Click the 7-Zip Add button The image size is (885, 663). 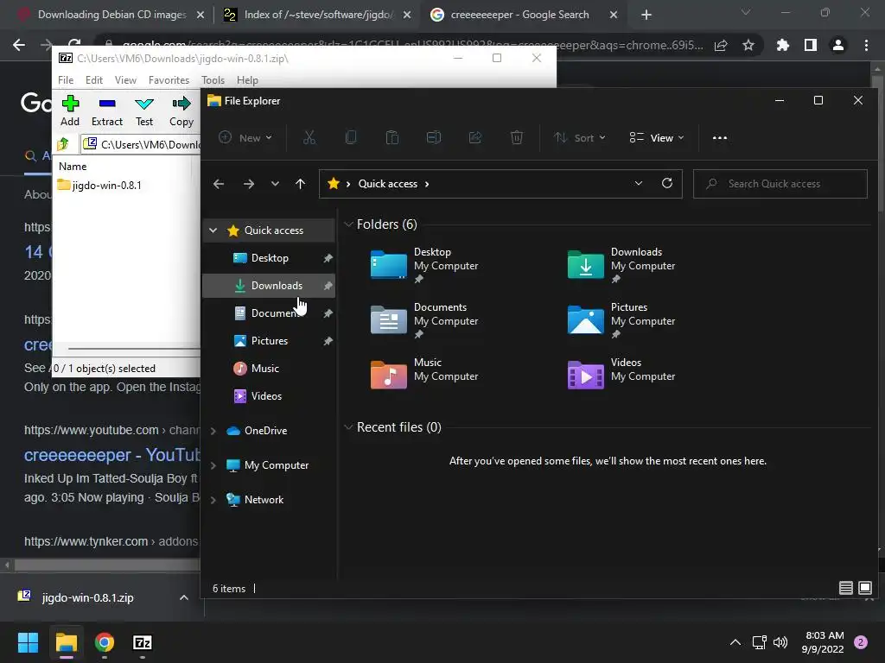(70, 110)
